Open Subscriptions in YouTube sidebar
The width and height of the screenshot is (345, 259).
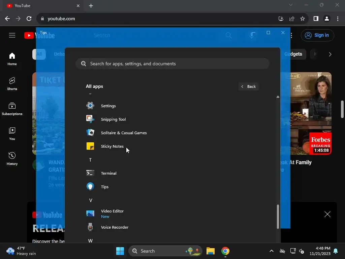point(12,109)
